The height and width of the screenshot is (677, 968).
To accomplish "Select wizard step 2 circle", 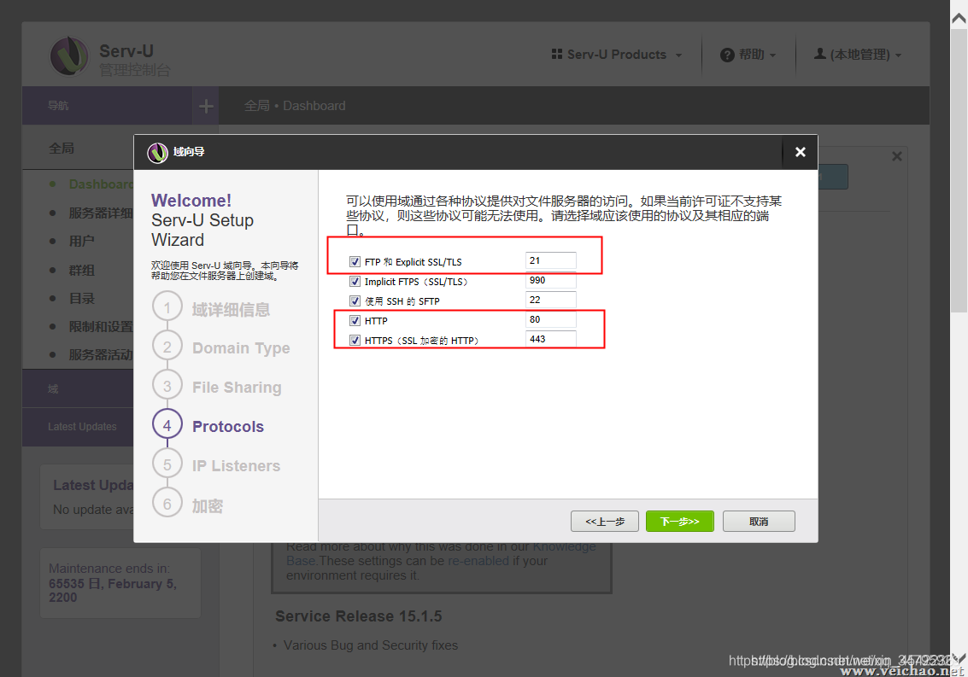I will point(167,347).
